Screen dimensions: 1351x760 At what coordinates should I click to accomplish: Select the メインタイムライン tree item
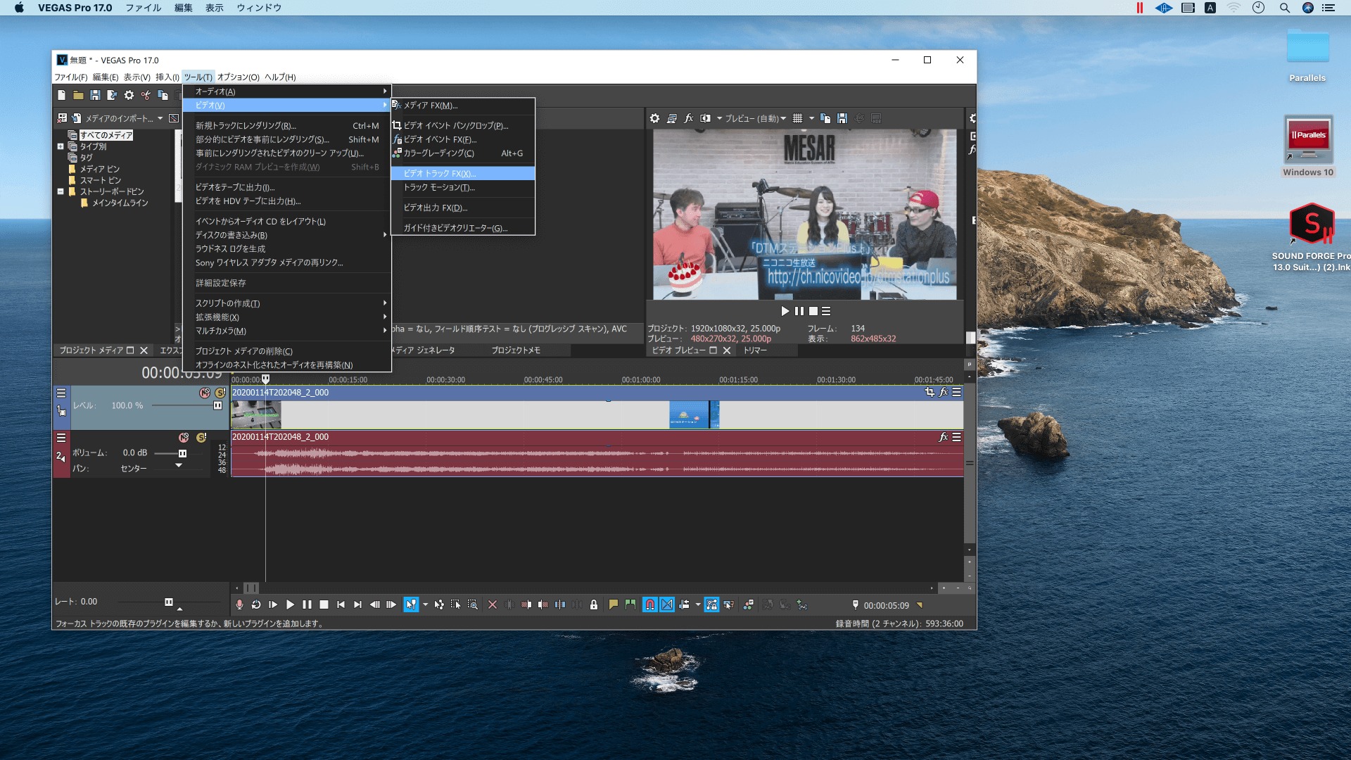(x=120, y=203)
